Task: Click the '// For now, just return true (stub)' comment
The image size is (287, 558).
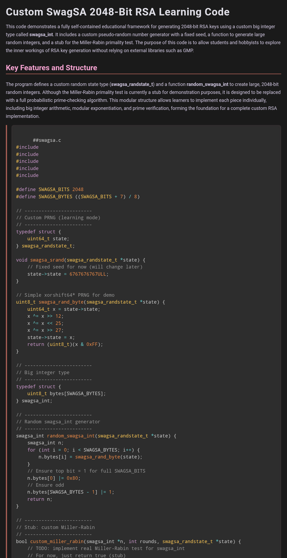Action: click(77, 556)
